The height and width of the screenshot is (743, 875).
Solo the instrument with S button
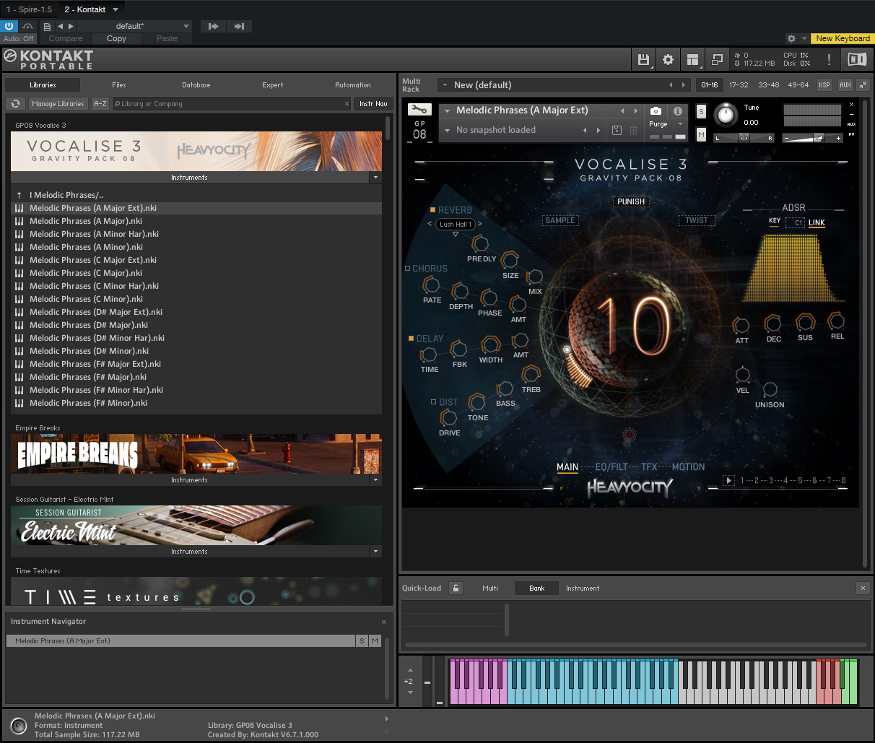pos(701,111)
